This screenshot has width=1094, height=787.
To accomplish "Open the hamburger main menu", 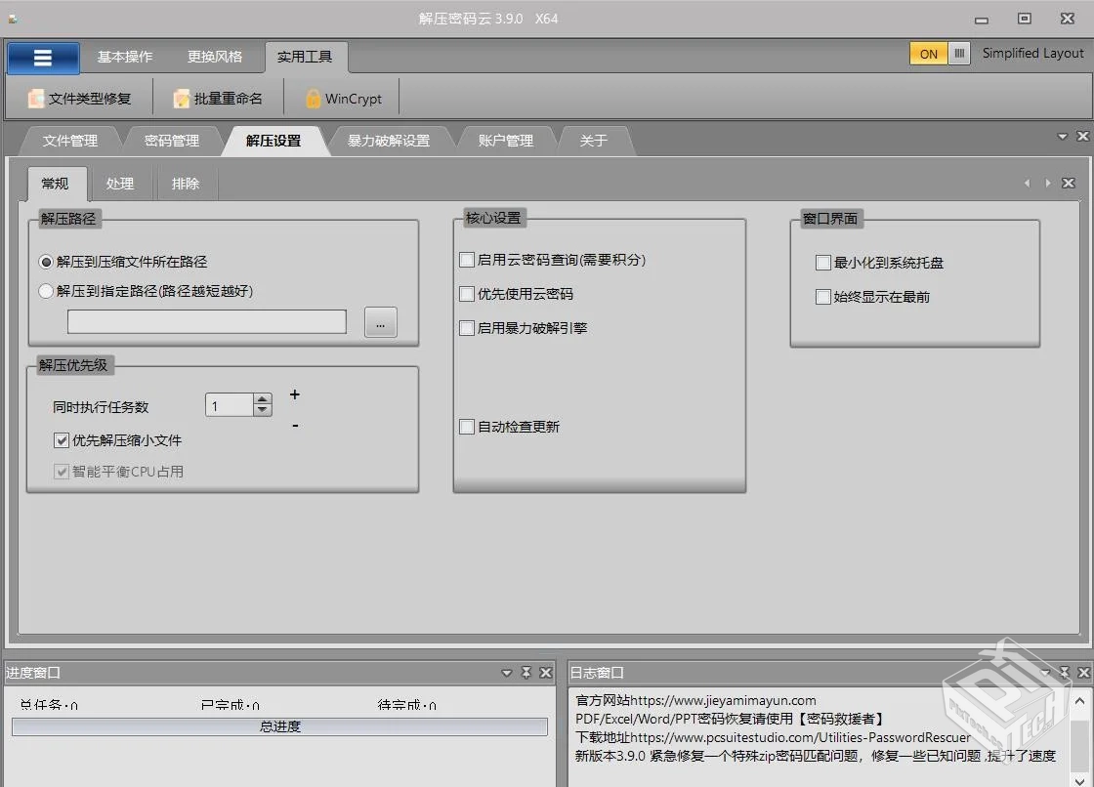I will (x=42, y=58).
